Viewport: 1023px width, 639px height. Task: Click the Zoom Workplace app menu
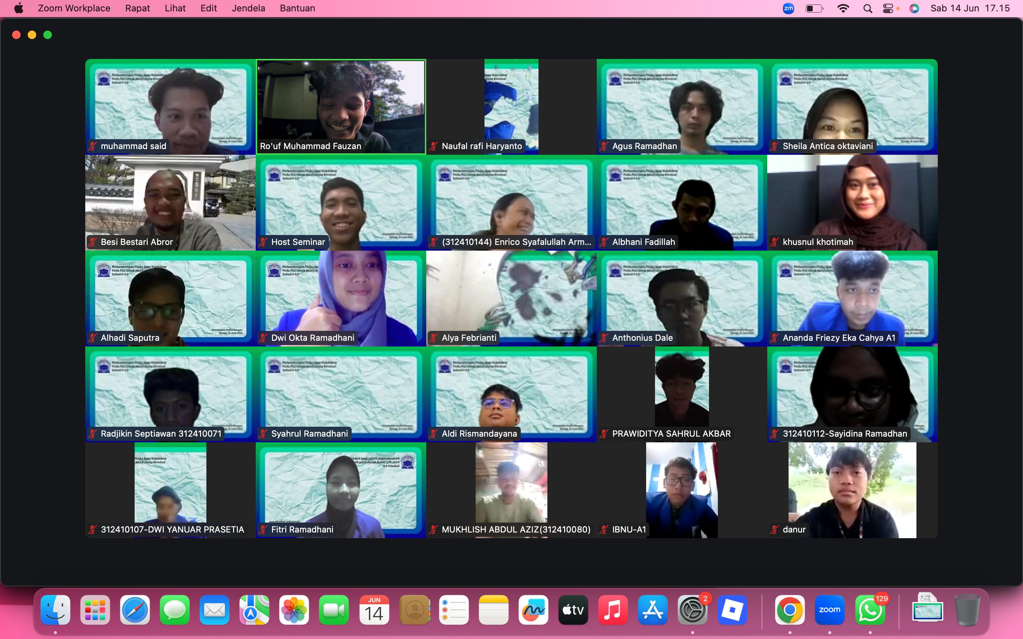pyautogui.click(x=74, y=9)
